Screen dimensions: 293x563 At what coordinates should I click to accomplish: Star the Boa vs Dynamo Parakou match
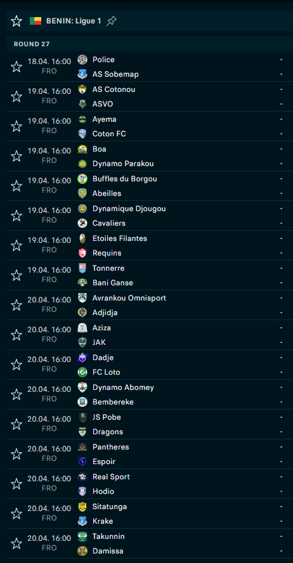(x=16, y=156)
